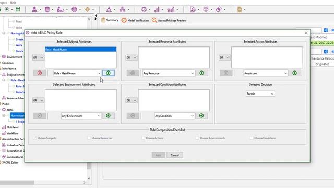
Task: Click the purple pie-circle toolbar icon
Action: tap(219, 9)
